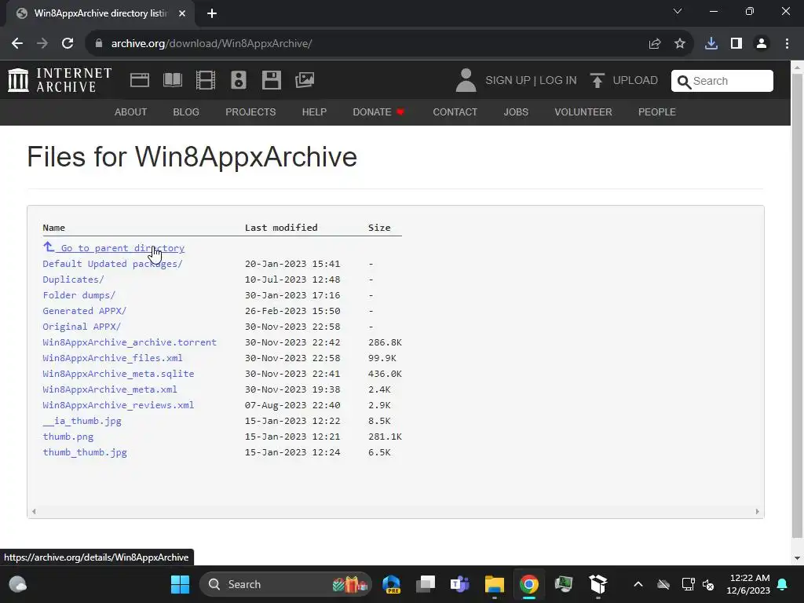This screenshot has height=603, width=804.
Task: Open the tab search chevron
Action: coord(678,11)
